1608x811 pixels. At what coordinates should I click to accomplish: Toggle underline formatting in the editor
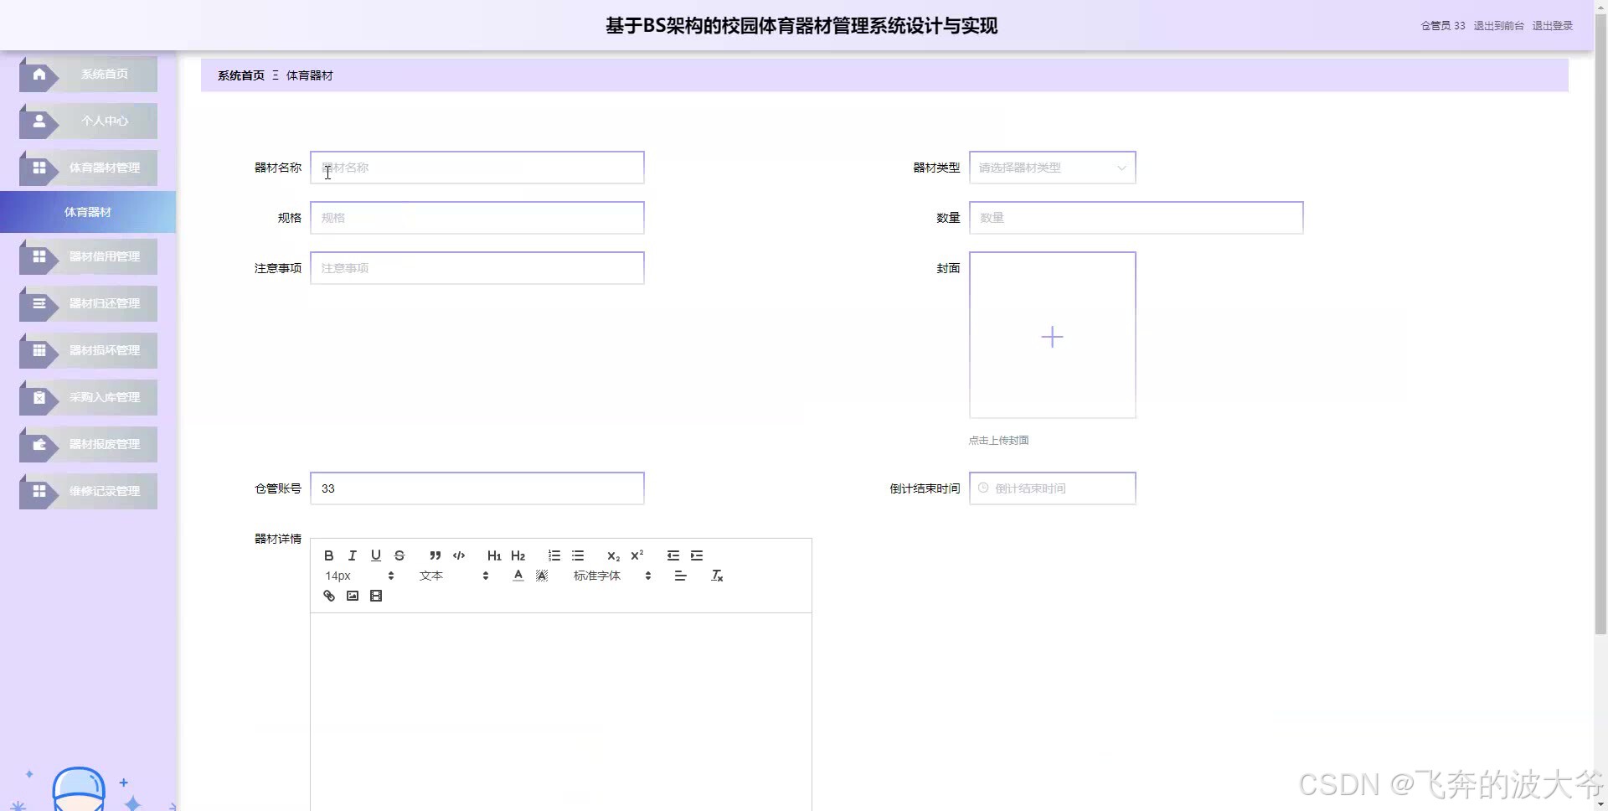pyautogui.click(x=376, y=555)
